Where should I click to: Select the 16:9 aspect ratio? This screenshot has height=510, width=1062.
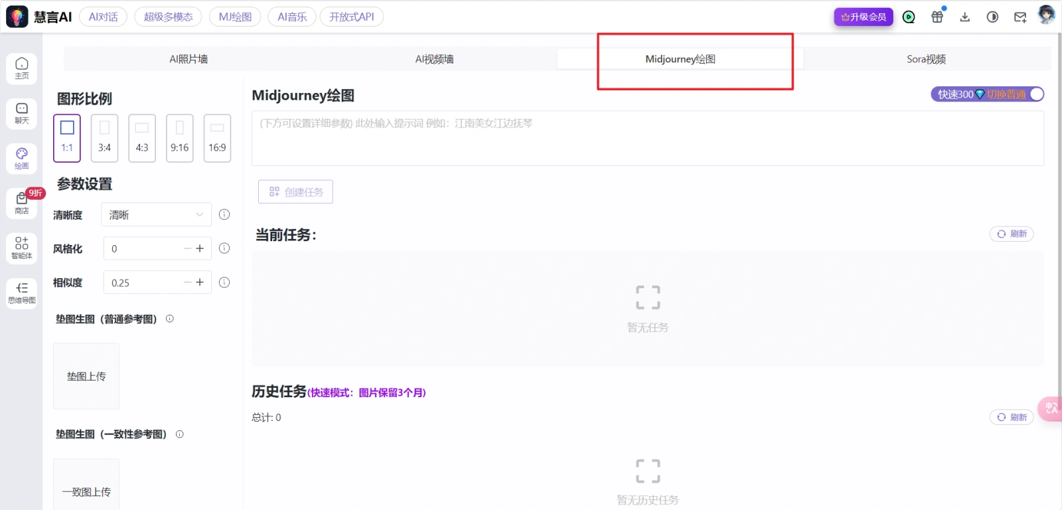click(217, 138)
